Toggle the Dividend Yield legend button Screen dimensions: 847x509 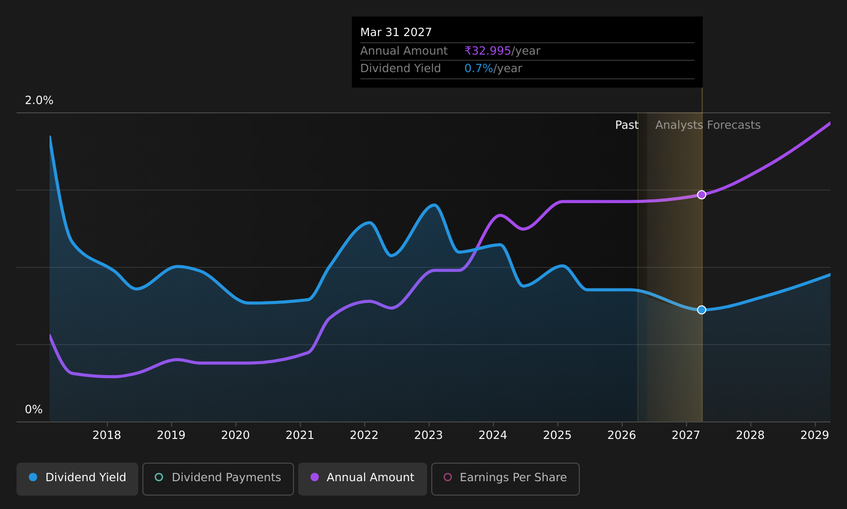click(x=77, y=479)
